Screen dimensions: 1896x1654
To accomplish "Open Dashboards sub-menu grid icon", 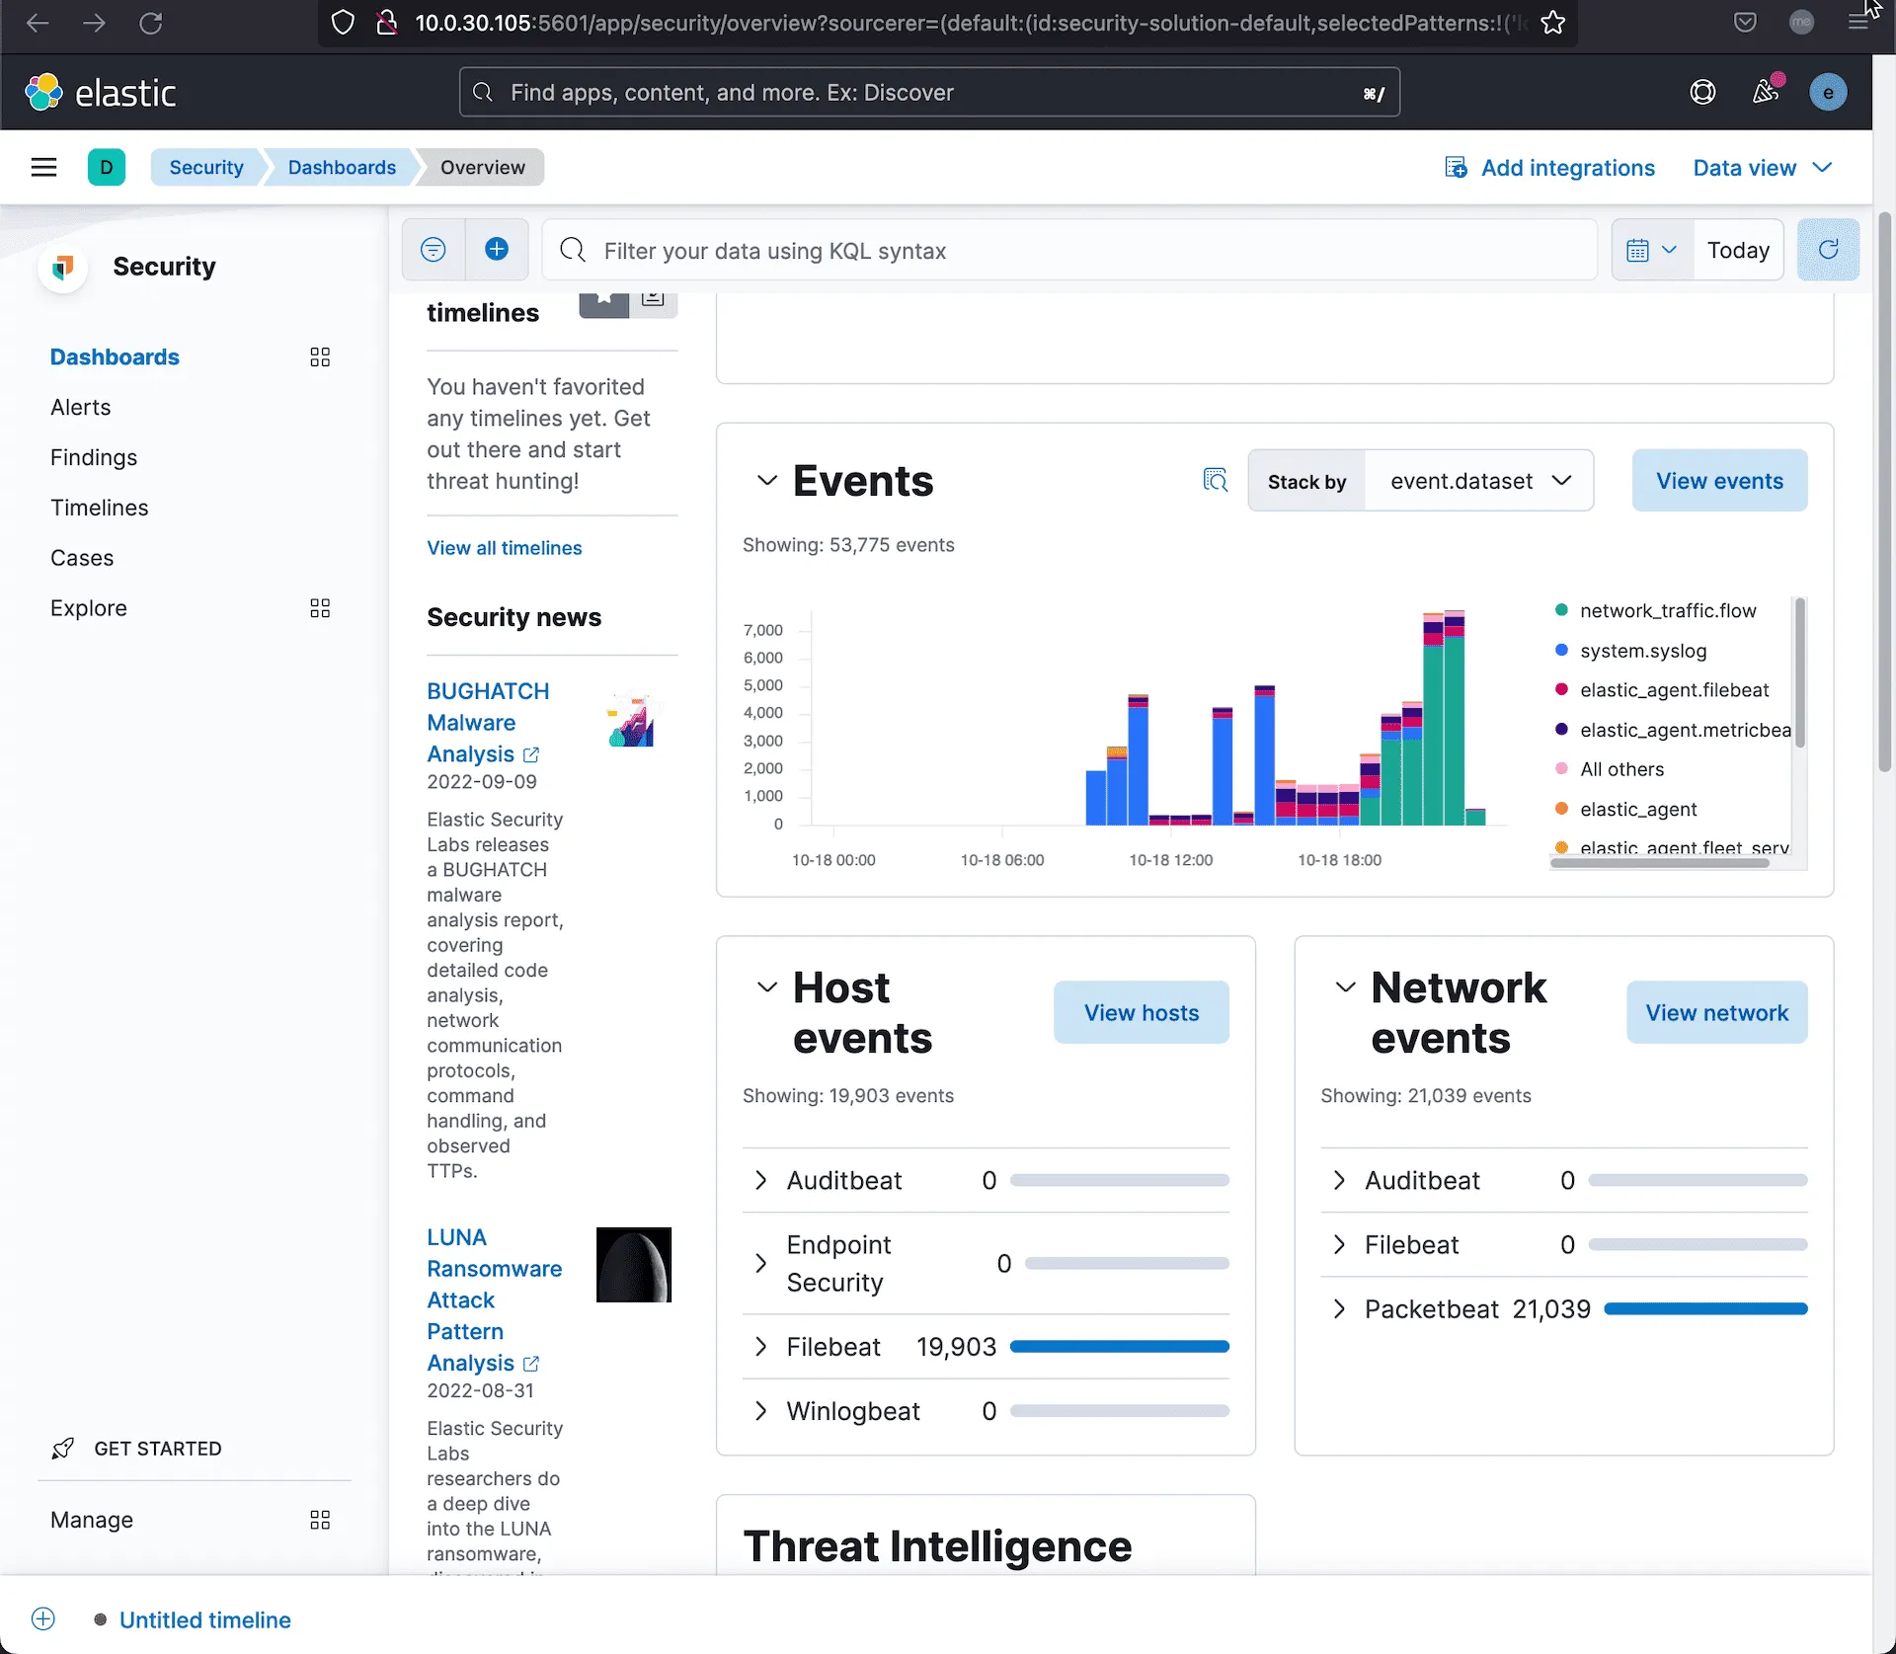I will point(319,356).
